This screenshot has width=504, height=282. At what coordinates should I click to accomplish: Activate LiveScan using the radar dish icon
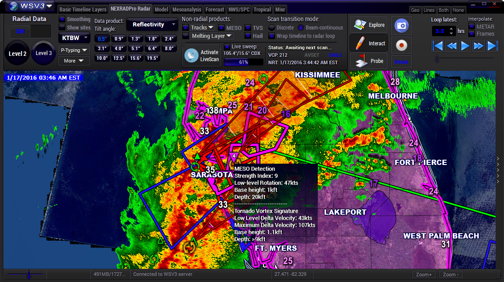tap(202, 55)
